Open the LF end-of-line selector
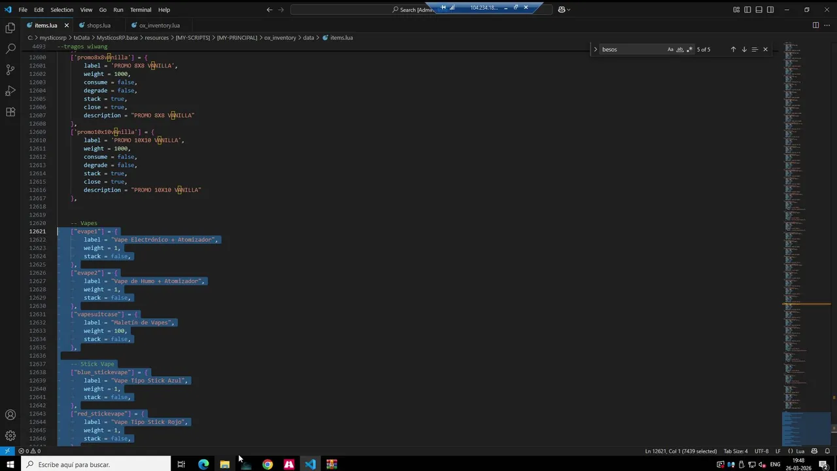Screen dimensions: 837x471 (x=778, y=451)
